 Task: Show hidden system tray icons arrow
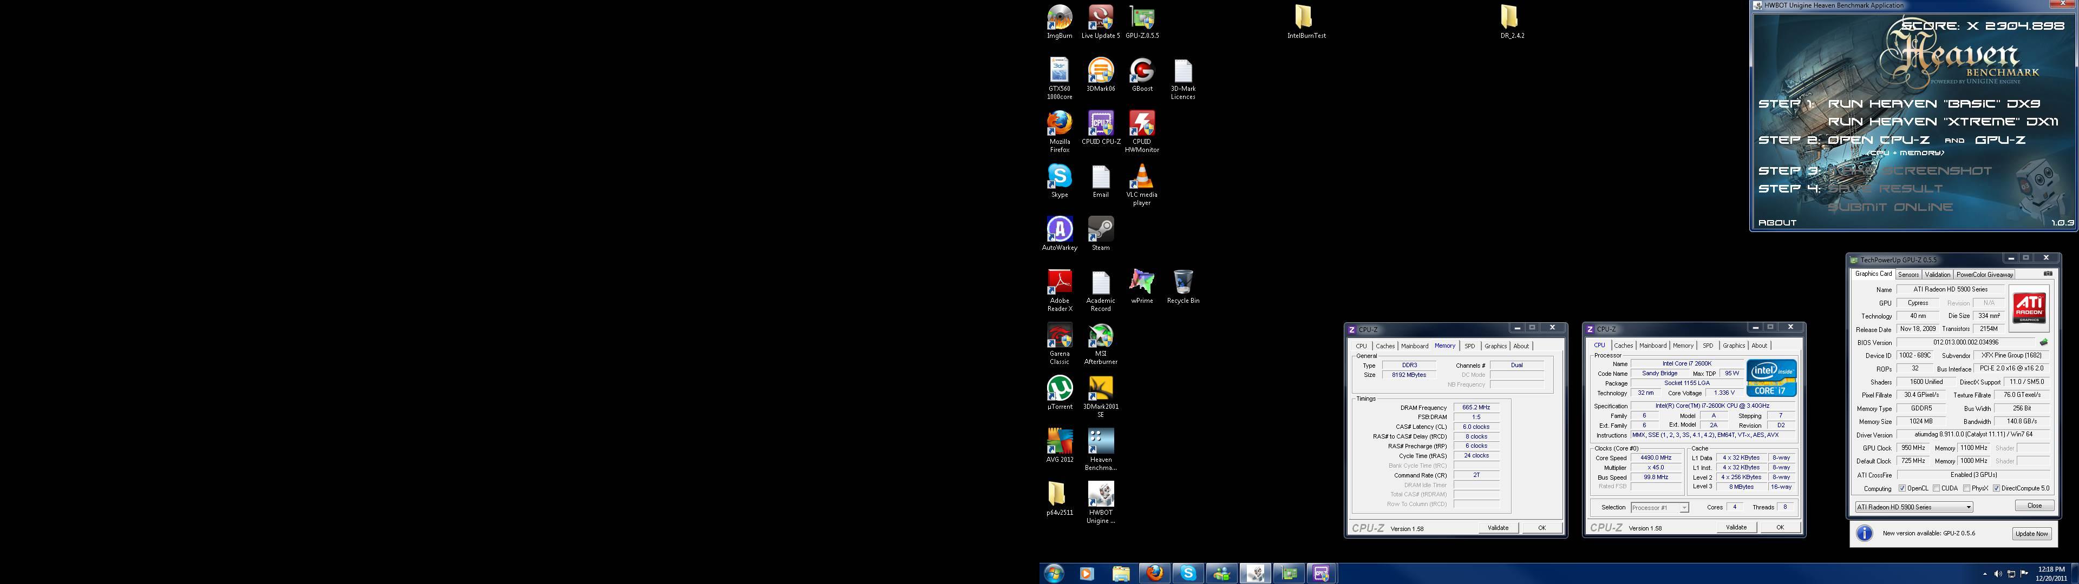pyautogui.click(x=1984, y=574)
